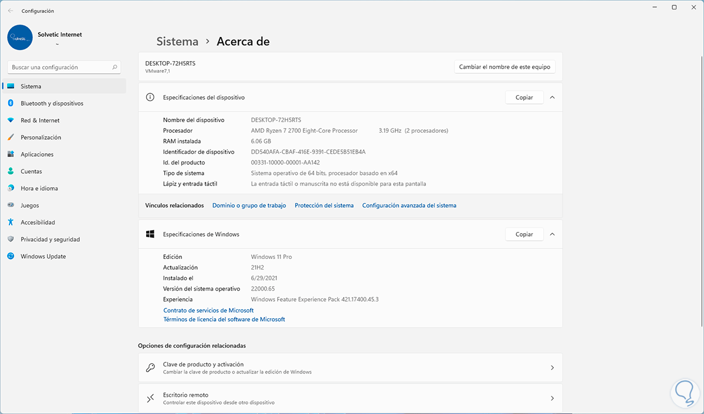This screenshot has width=704, height=414.
Task: Open Red & Internet section
Action: click(40, 120)
